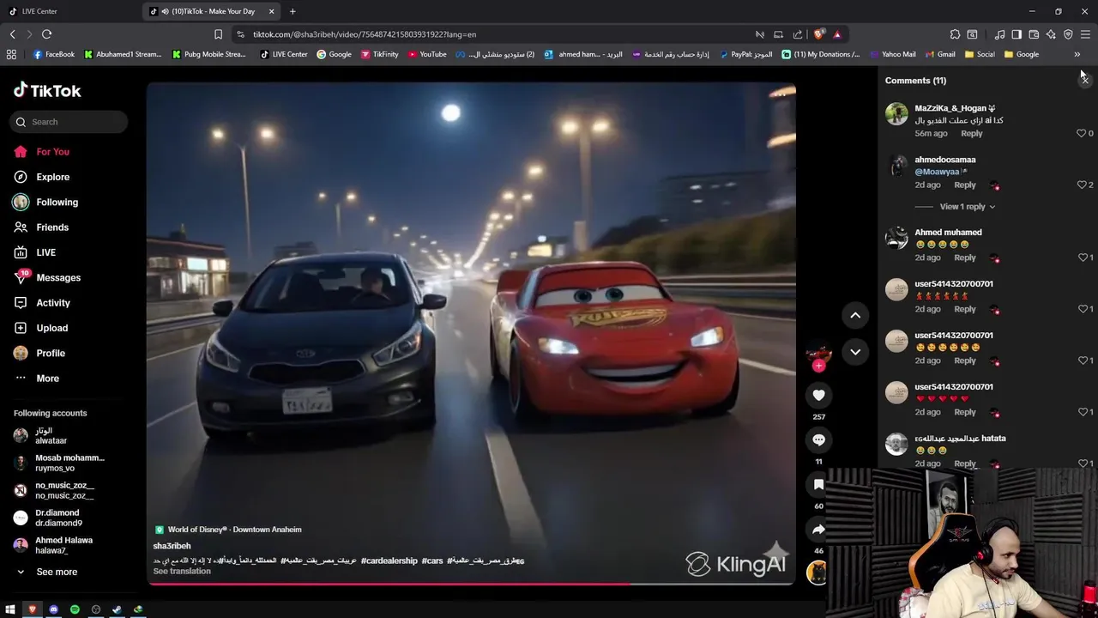This screenshot has height=618, width=1098.
Task: Open Gmail bookmark
Action: point(940,54)
